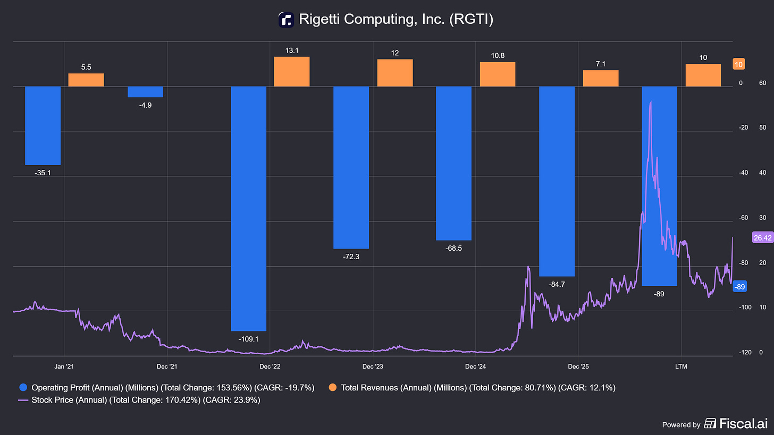The height and width of the screenshot is (435, 774).
Task: Click the 12 revenue bar label
Action: [x=395, y=53]
